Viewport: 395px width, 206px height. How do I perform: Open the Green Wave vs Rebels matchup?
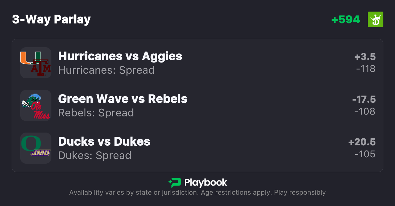point(123,99)
